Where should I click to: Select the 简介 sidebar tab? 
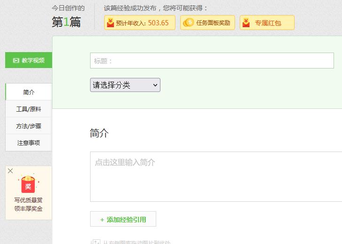point(29,92)
